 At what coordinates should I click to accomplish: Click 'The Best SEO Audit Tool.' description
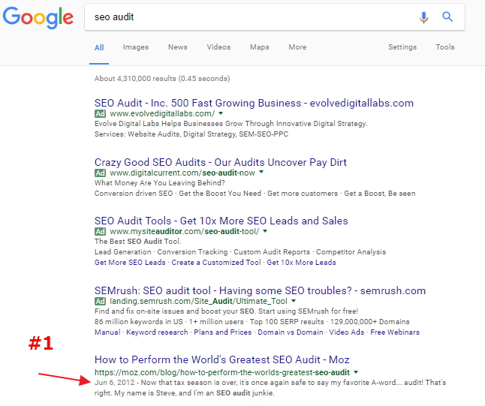[x=138, y=242]
